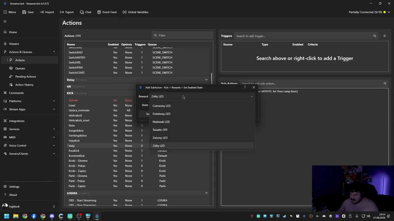Open the taskbar clock and date
Image resolution: width=394 pixels, height=221 pixels.
379,216
